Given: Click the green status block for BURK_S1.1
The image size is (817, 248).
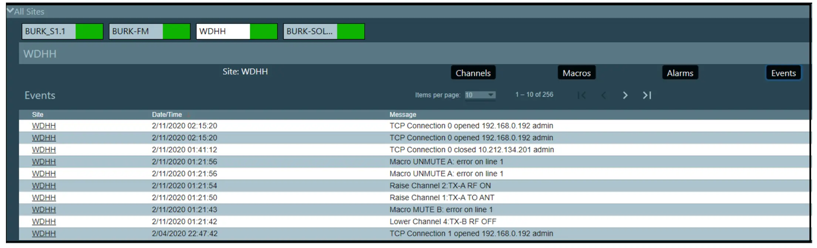Looking at the screenshot, I should (89, 31).
